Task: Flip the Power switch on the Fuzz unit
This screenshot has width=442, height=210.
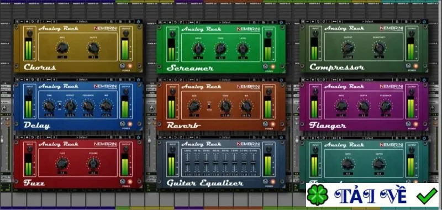Action: tap(122, 181)
